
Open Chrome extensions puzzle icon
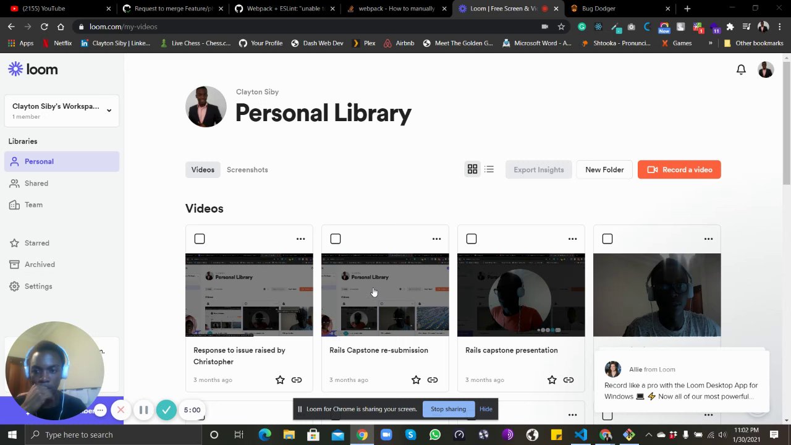click(x=730, y=27)
